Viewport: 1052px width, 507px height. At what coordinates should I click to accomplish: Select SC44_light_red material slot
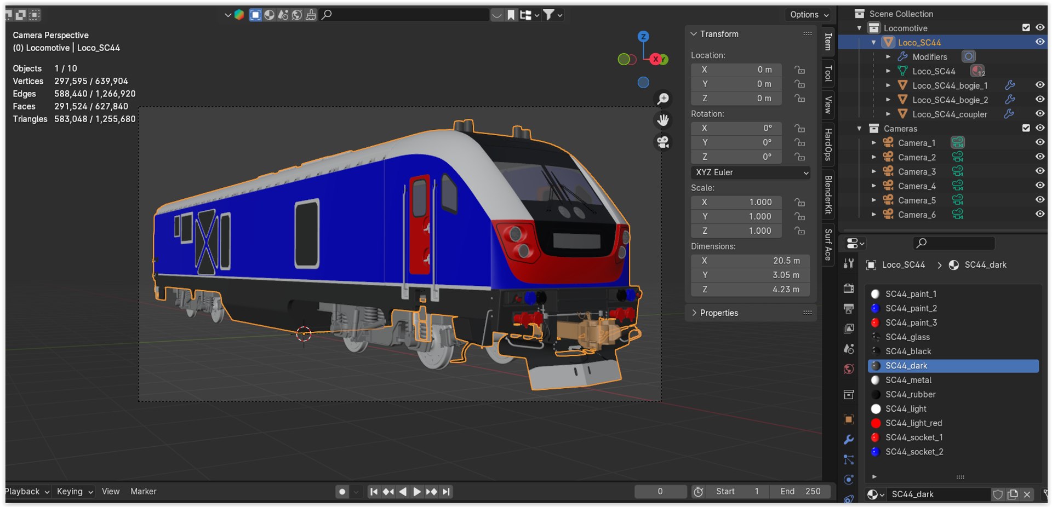(x=953, y=423)
